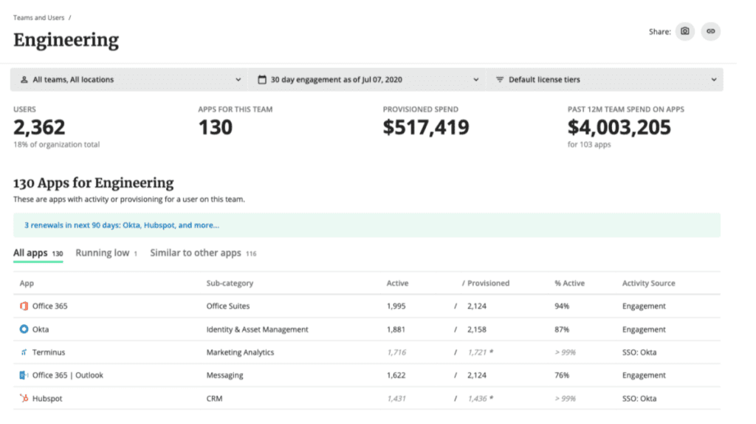
Task: Open the 30 day engagement date dropdown
Action: [367, 80]
